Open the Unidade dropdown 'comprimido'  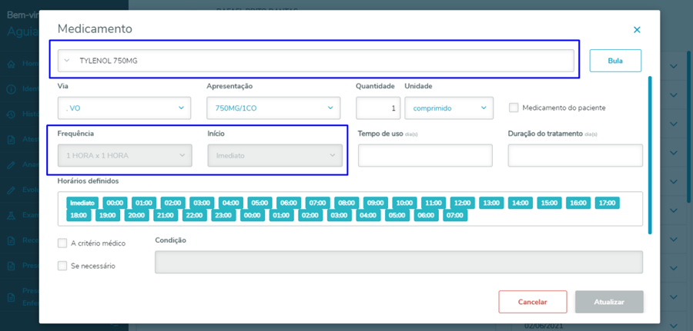(x=449, y=108)
